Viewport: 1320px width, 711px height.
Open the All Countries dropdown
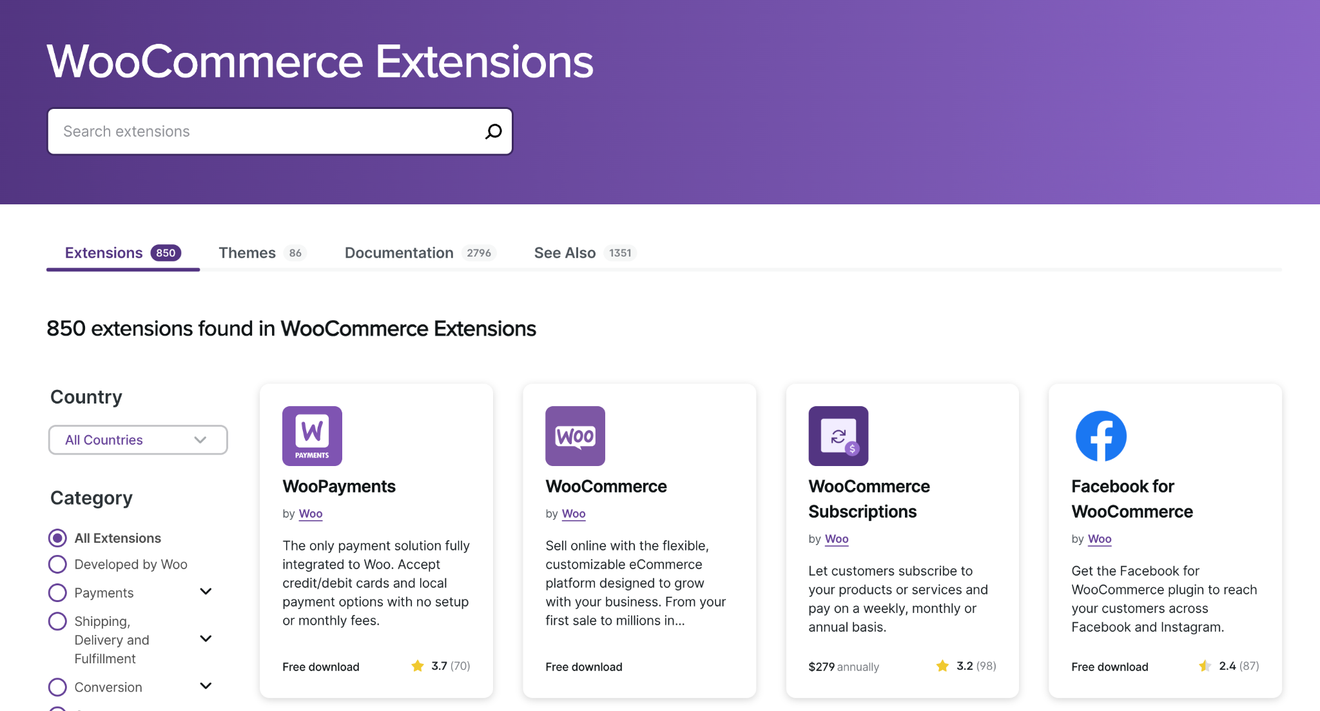tap(138, 440)
